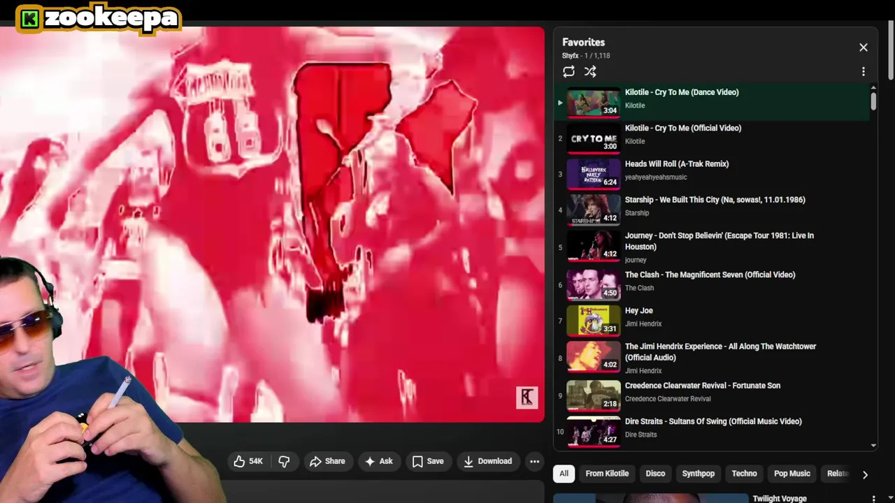Play Heads Will Roll A-Trak Remix thumbnail
895x503 pixels.
pyautogui.click(x=593, y=174)
